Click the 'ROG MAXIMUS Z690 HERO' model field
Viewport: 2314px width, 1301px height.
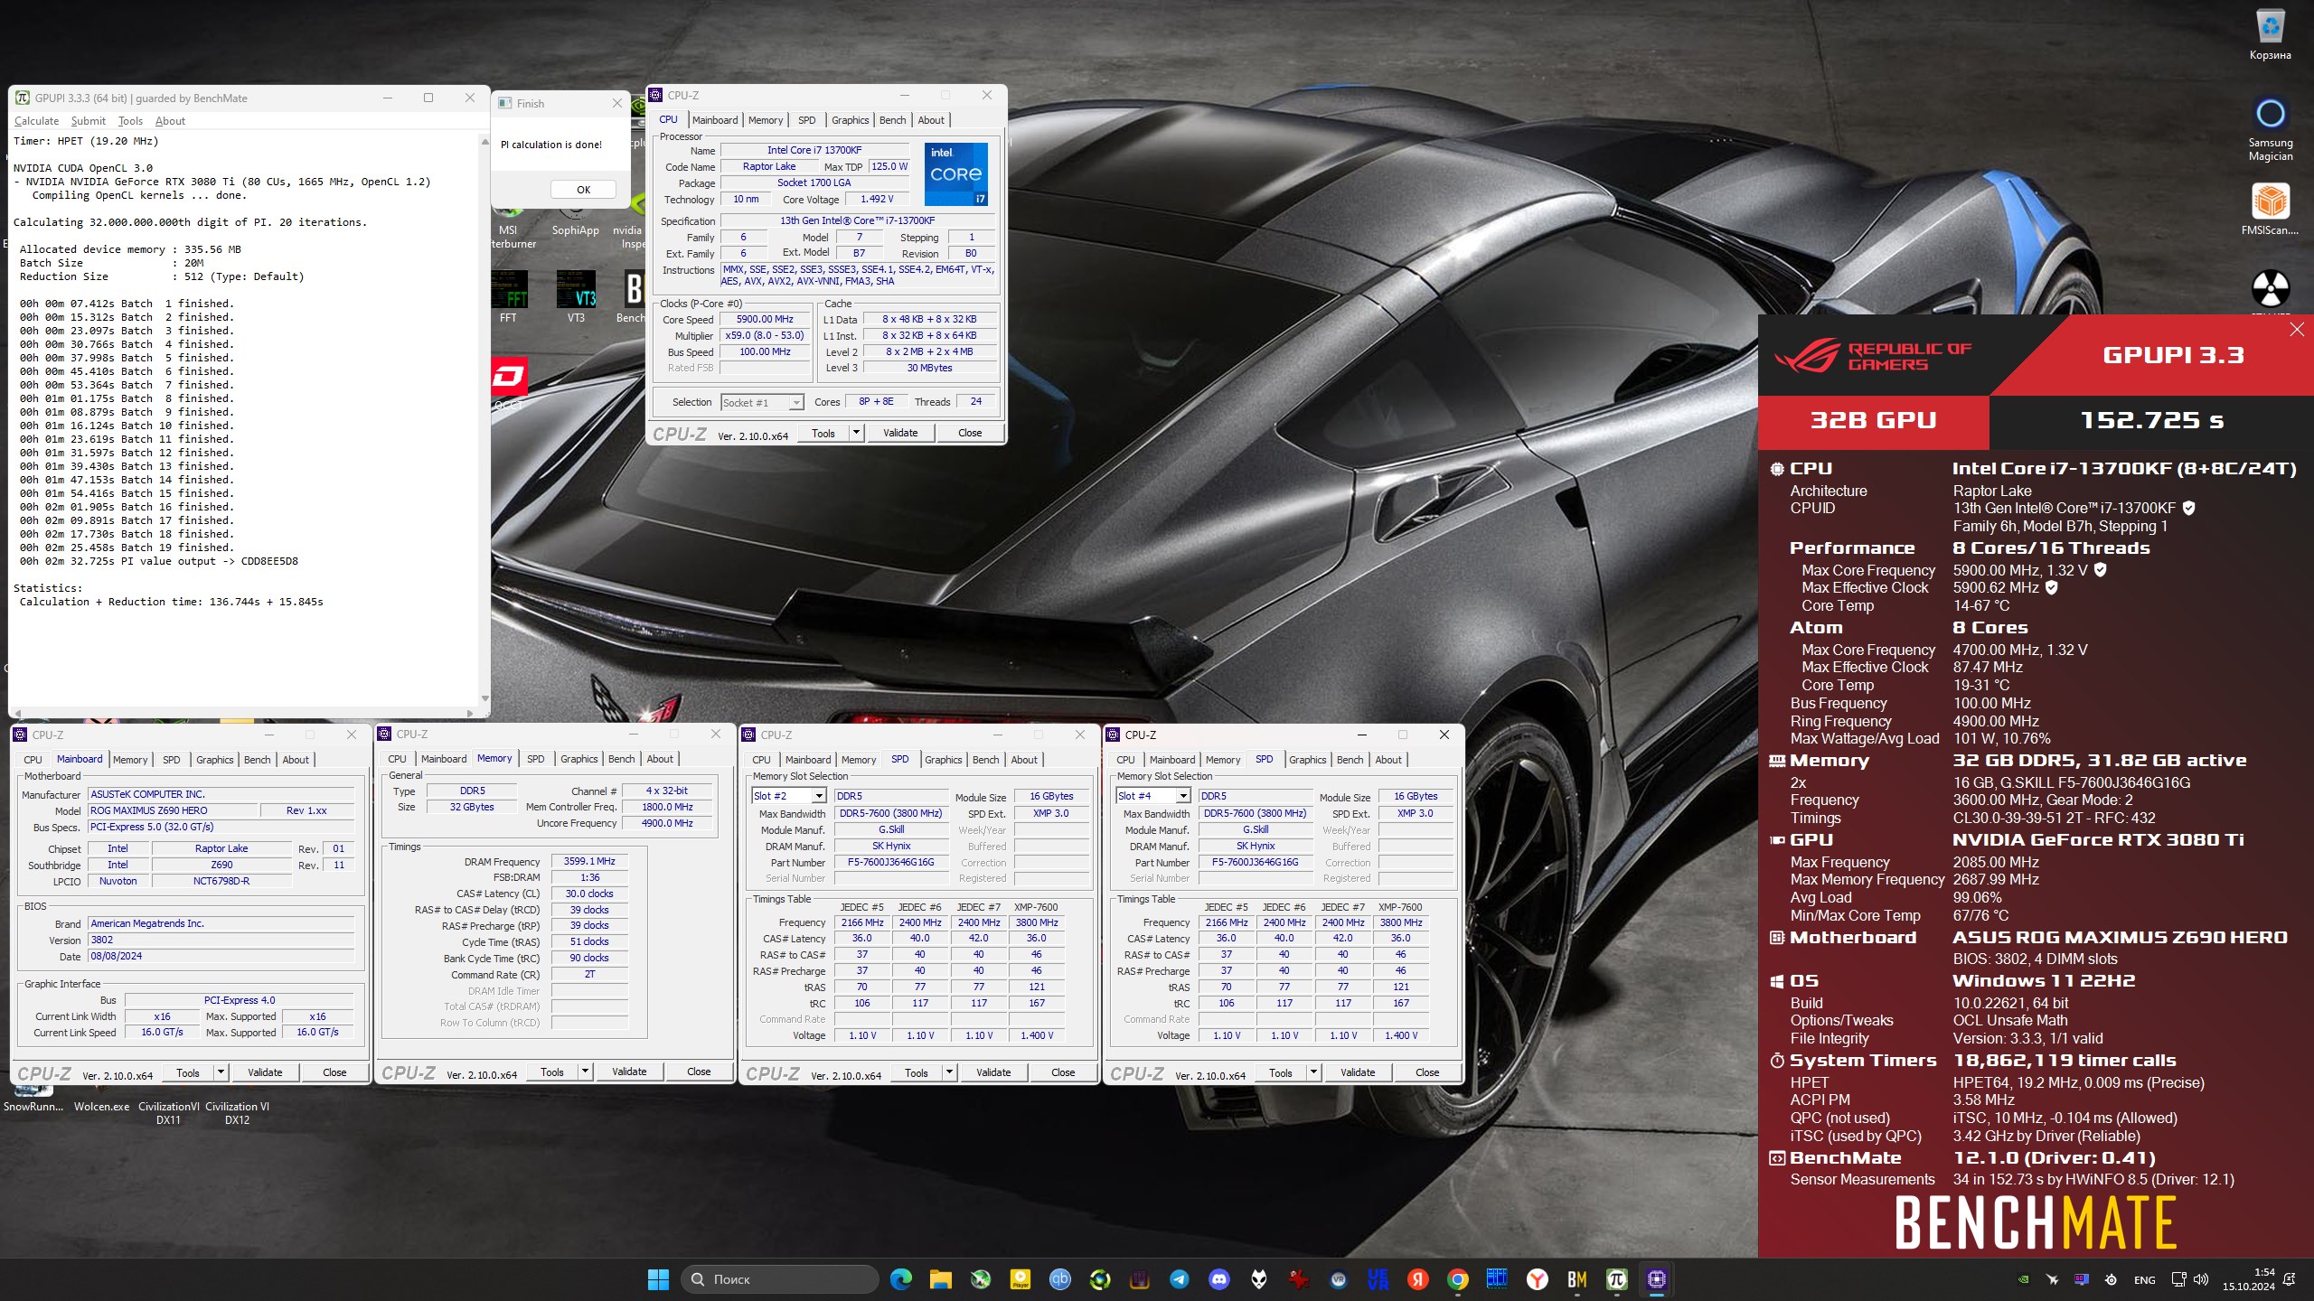[x=172, y=810]
